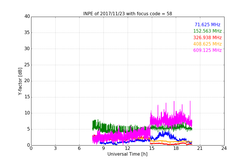
Task: Click the y-axis tick label 20
Action: tap(27, 81)
